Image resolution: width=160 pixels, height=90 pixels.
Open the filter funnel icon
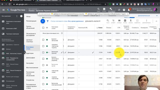pos(47,21)
